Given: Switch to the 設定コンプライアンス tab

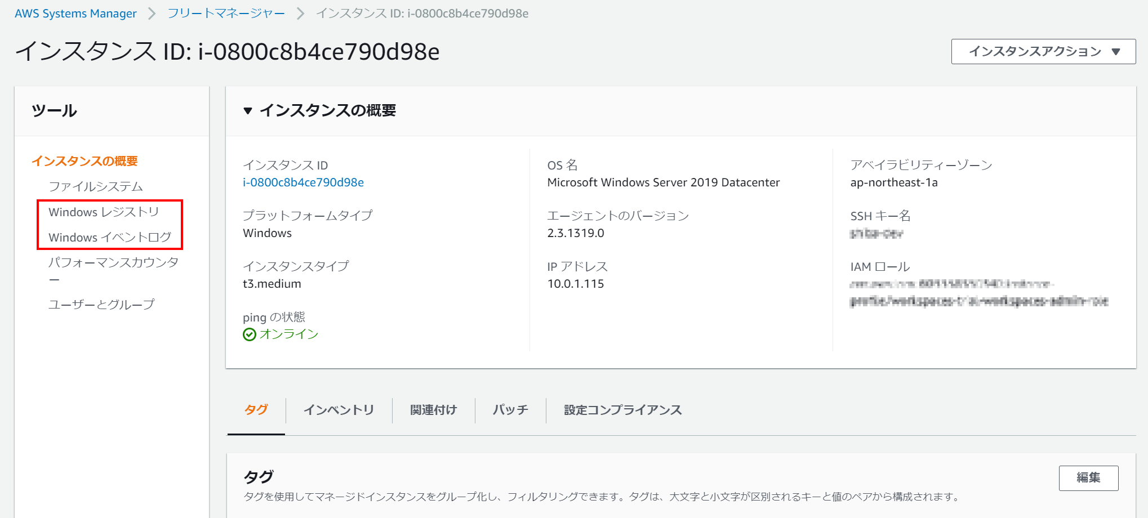Looking at the screenshot, I should pyautogui.click(x=622, y=410).
